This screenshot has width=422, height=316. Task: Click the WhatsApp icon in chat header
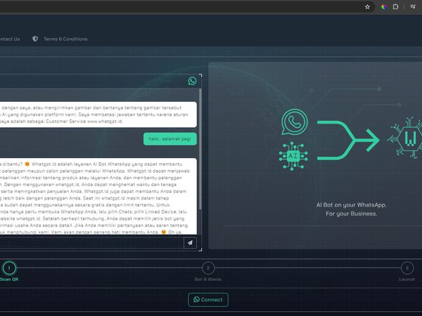[x=192, y=81]
